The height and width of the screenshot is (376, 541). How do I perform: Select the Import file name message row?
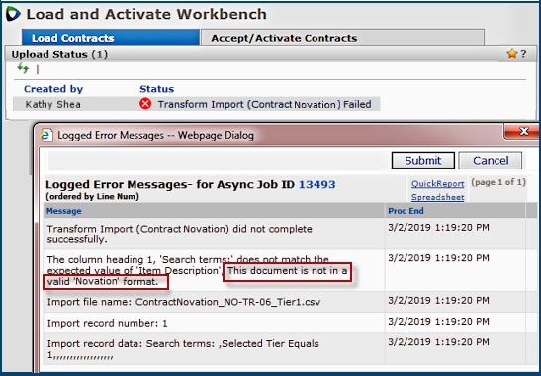214,302
